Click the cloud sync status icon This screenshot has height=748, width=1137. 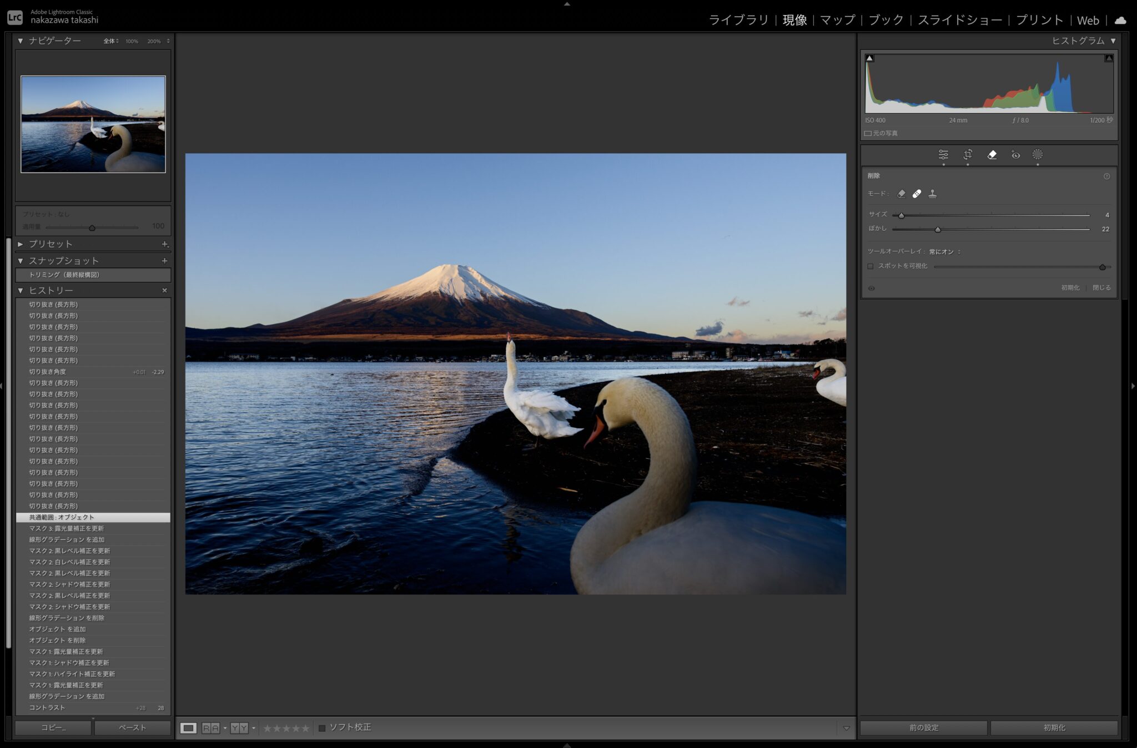point(1120,21)
